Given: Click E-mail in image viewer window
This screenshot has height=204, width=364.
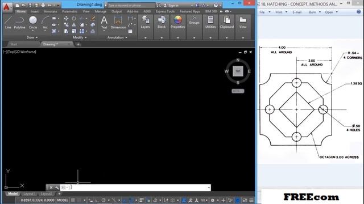Looking at the screenshot, I should 297,12.
